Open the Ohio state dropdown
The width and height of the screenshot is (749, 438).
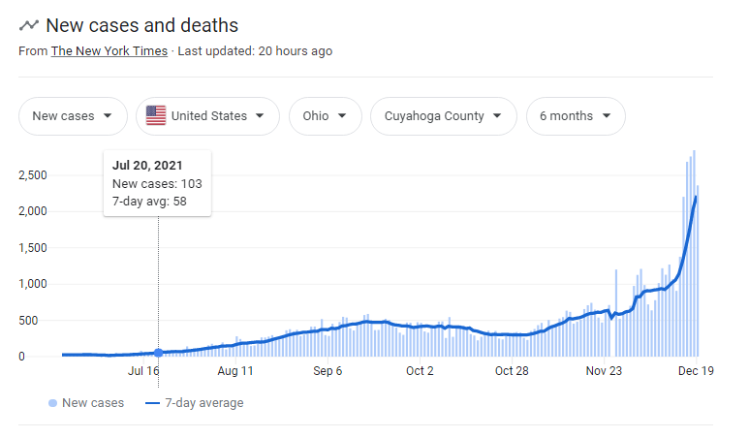(324, 116)
